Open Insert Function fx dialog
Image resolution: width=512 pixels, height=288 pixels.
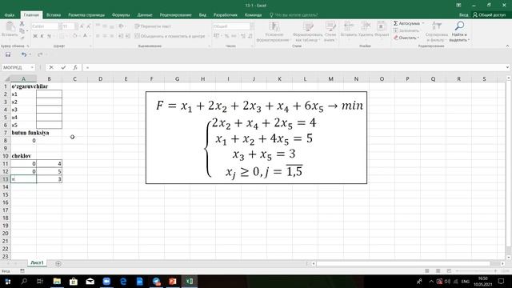pos(75,67)
